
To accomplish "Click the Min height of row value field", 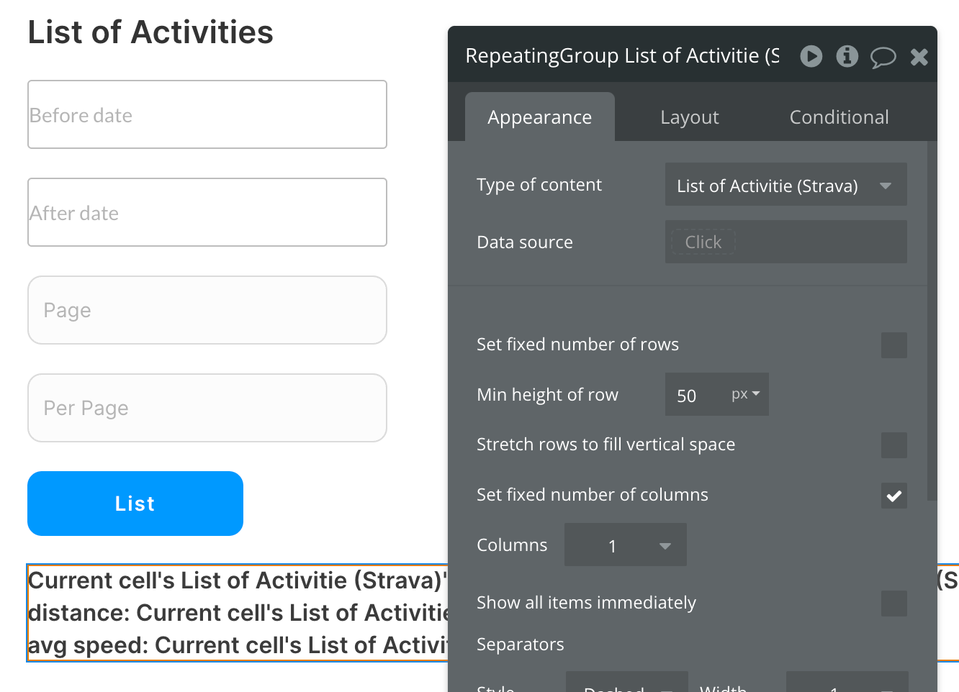I will pyautogui.click(x=695, y=395).
